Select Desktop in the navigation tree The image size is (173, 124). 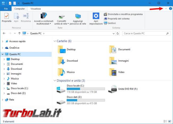[x=15, y=59]
